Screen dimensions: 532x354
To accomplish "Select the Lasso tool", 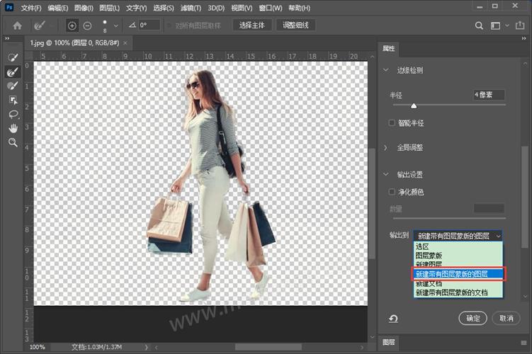I will 13,114.
